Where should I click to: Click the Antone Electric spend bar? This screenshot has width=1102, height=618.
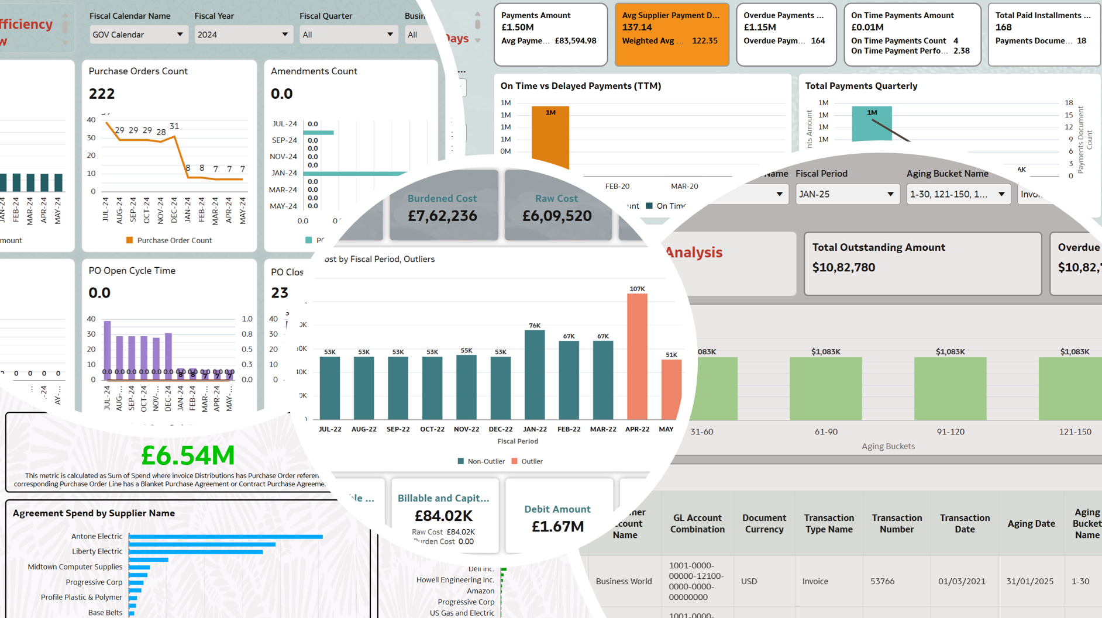226,537
